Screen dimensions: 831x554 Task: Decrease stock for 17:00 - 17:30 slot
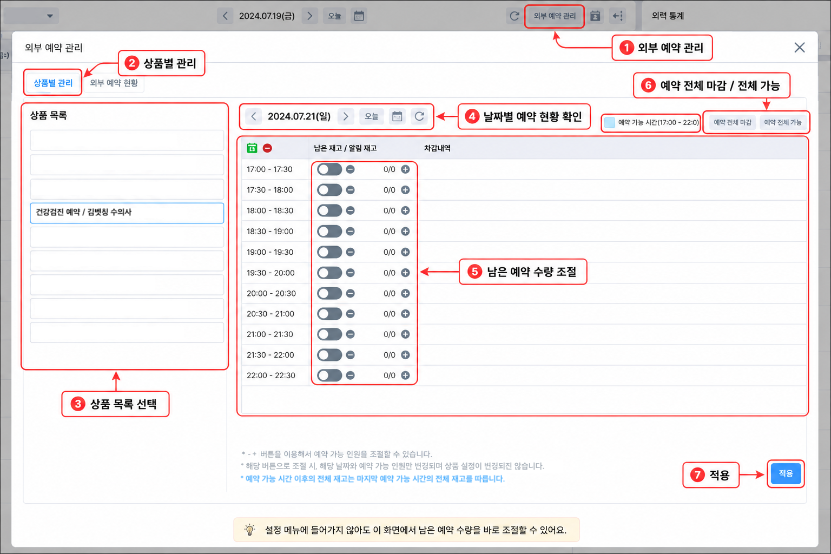(x=351, y=169)
